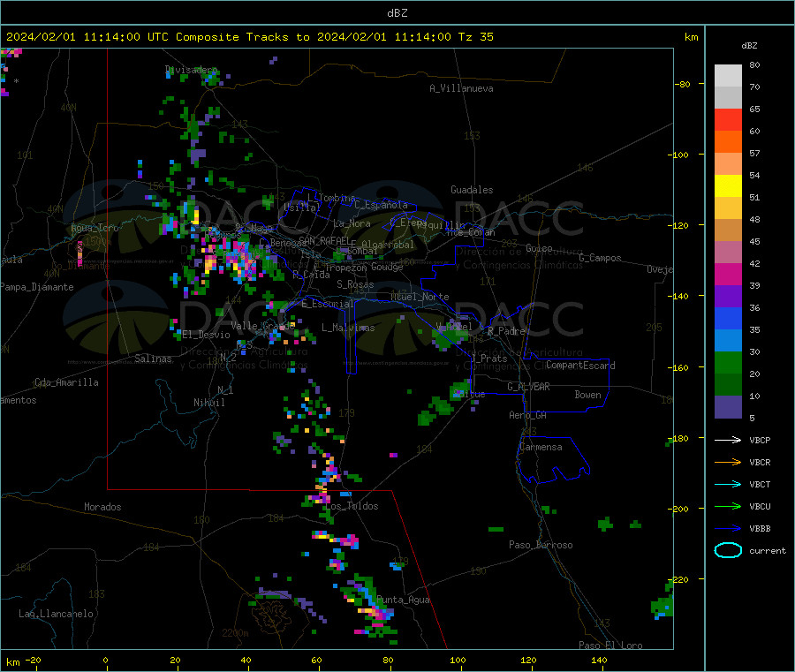Click the Pampa_Diamante map label
The height and width of the screenshot is (672, 795).
pyautogui.click(x=37, y=287)
